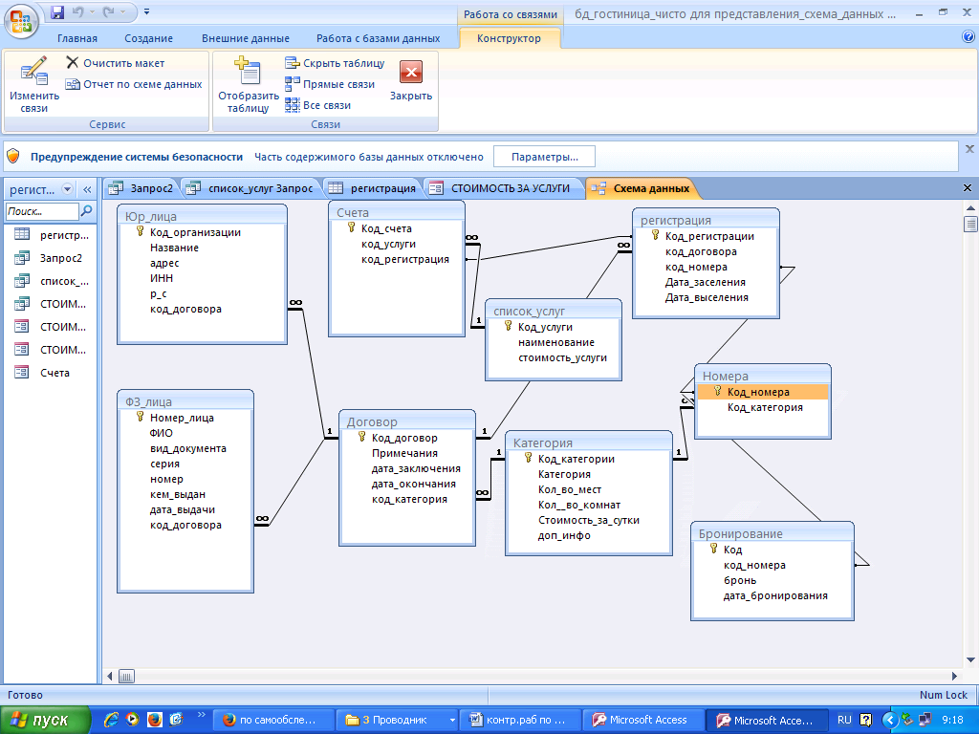Image resolution: width=979 pixels, height=734 pixels.
Task: Click Изменить связи icon
Action: (33, 84)
